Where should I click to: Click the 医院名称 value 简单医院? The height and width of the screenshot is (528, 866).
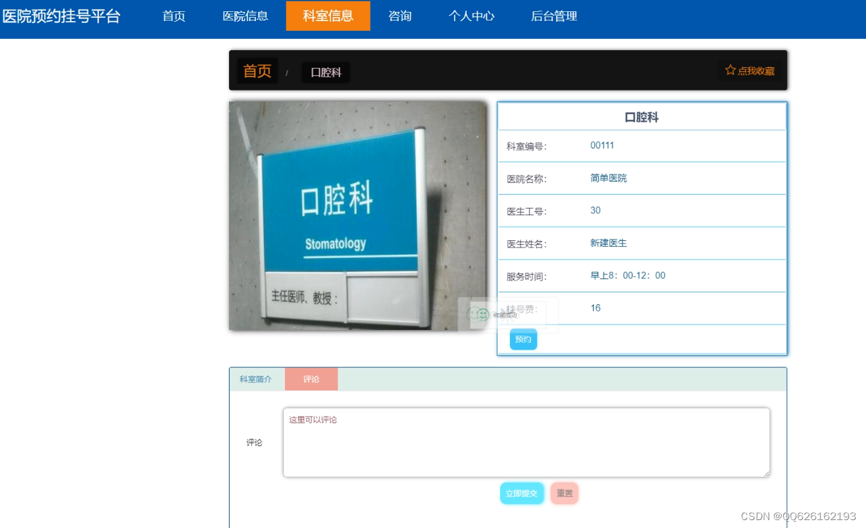[x=609, y=178]
